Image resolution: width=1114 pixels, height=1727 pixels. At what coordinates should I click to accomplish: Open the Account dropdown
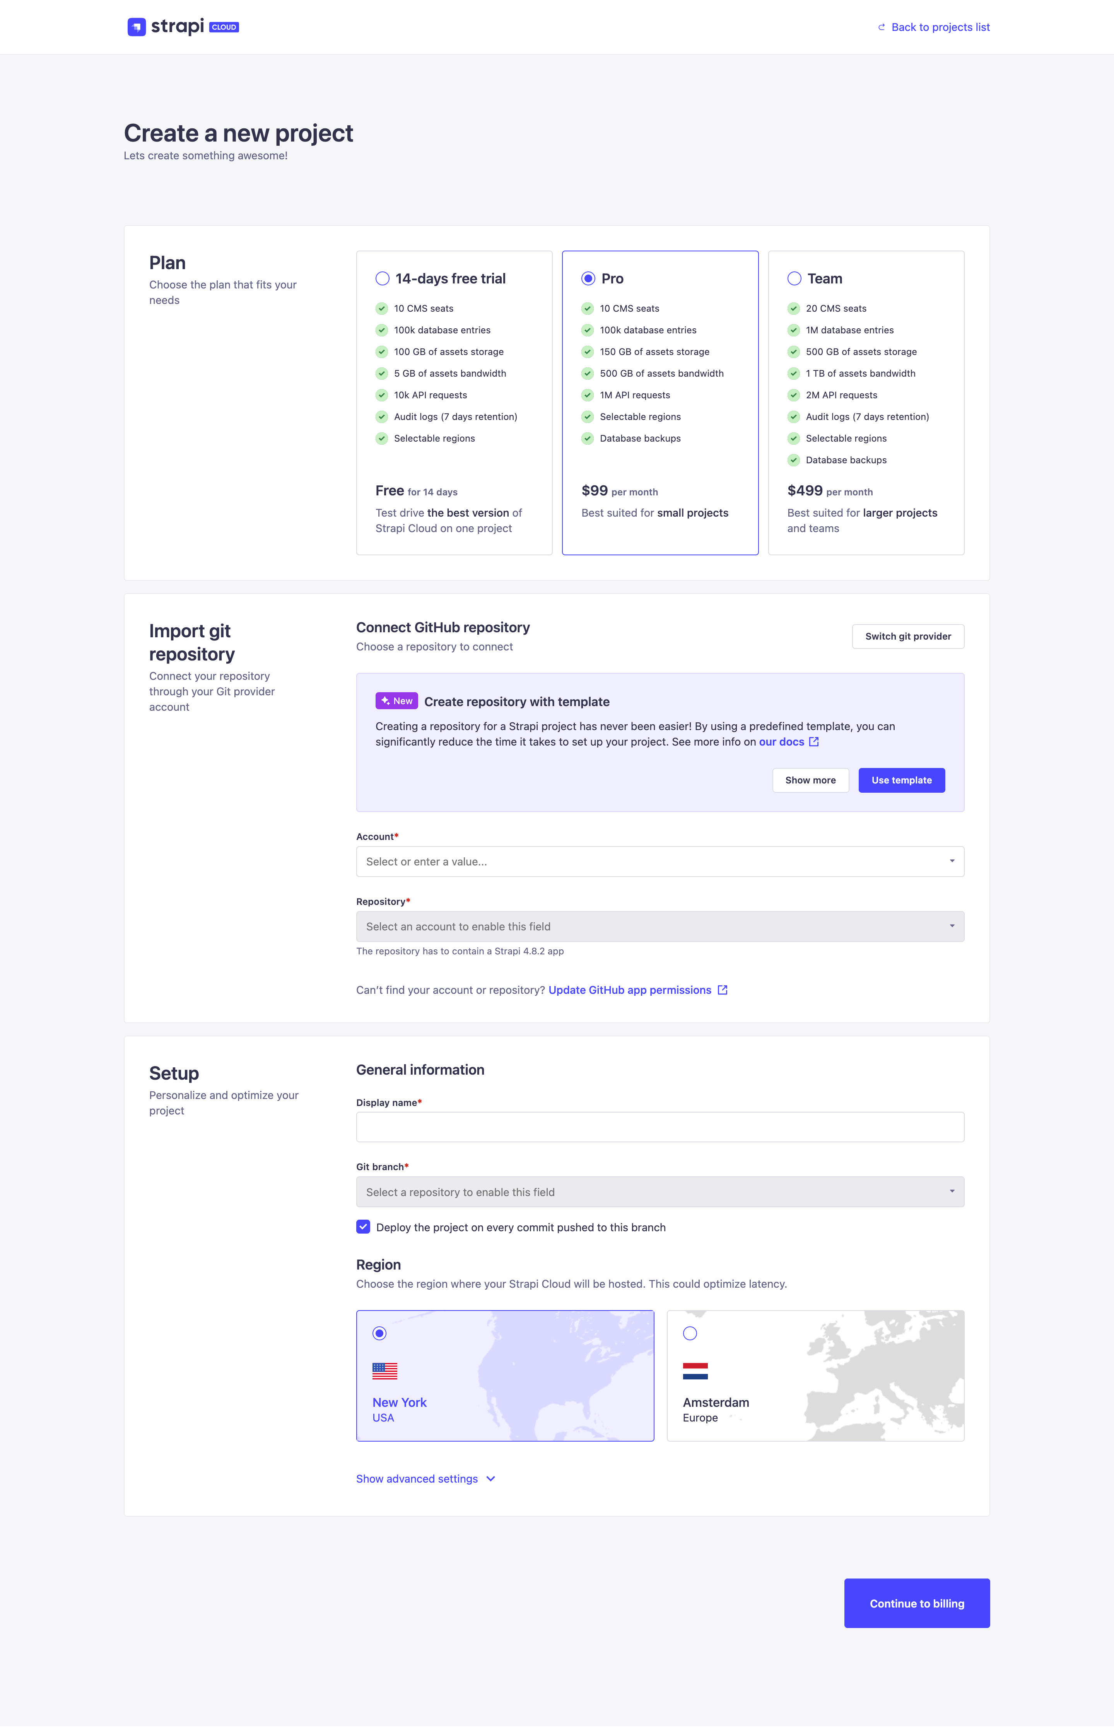click(659, 861)
